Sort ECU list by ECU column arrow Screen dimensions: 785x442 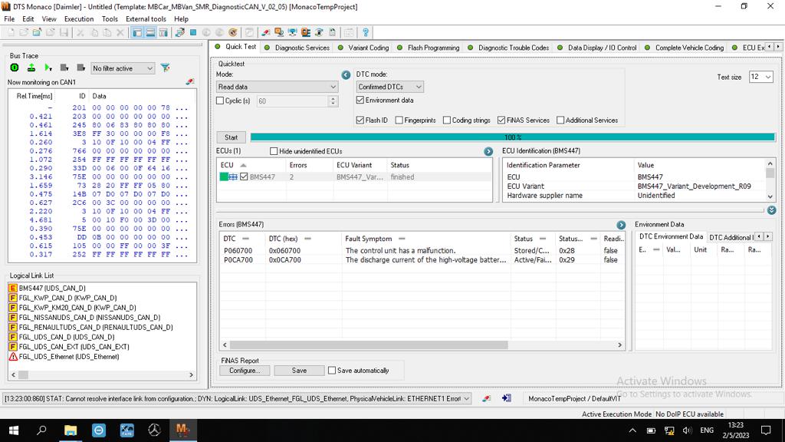(x=243, y=166)
